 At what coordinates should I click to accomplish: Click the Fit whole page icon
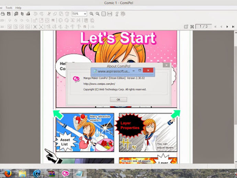tap(103, 14)
